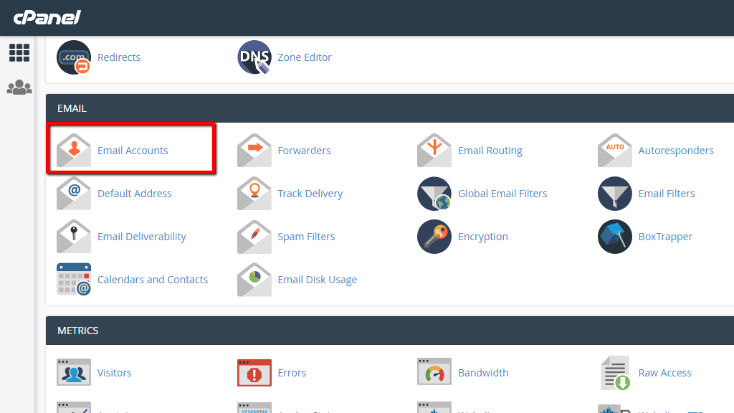Viewport: 734px width, 413px height.
Task: Open the Email Accounts icon
Action: pos(74,148)
